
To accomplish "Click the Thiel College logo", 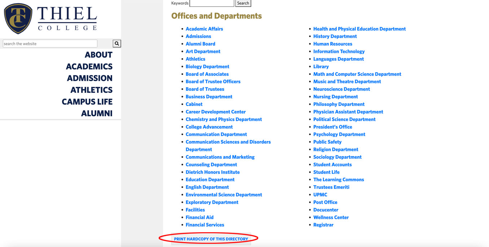I will 50,18.
